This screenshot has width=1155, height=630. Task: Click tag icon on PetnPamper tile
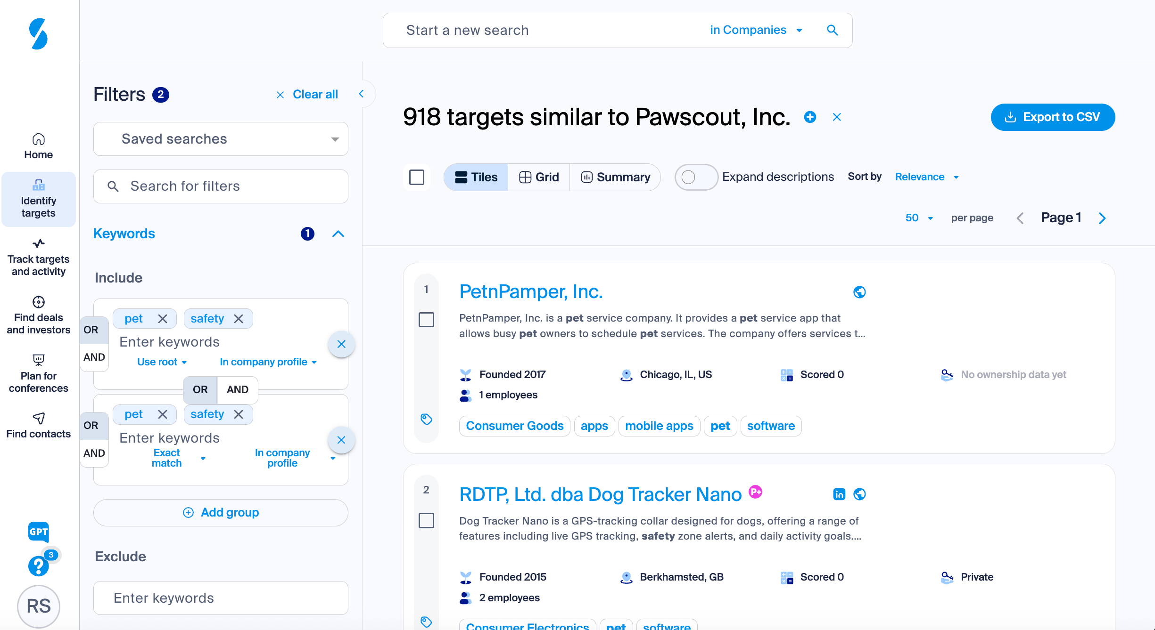[x=426, y=419]
